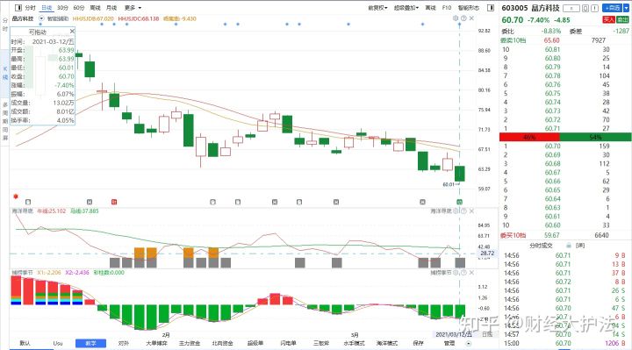This screenshot has width=632, height=350.
Task: Click the stock code input box by 晶方科技
Action: 571,8
